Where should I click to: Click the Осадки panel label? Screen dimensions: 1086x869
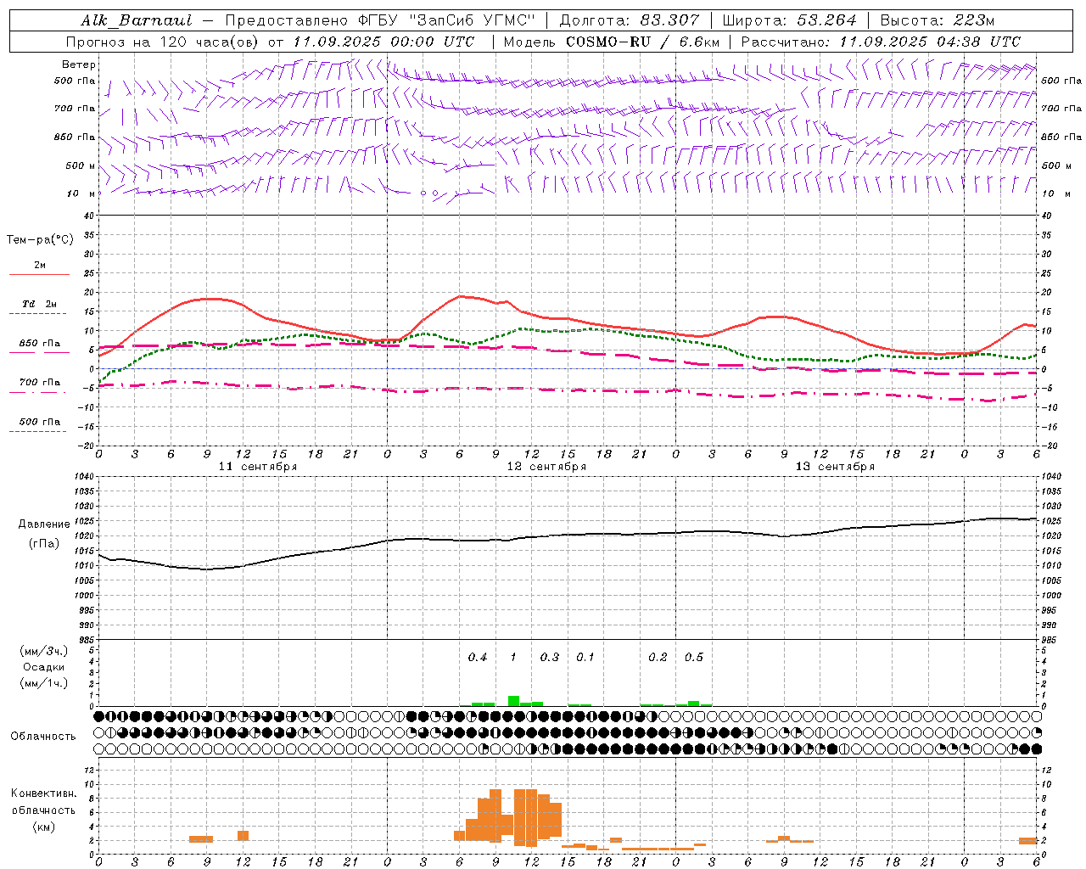coord(44,667)
